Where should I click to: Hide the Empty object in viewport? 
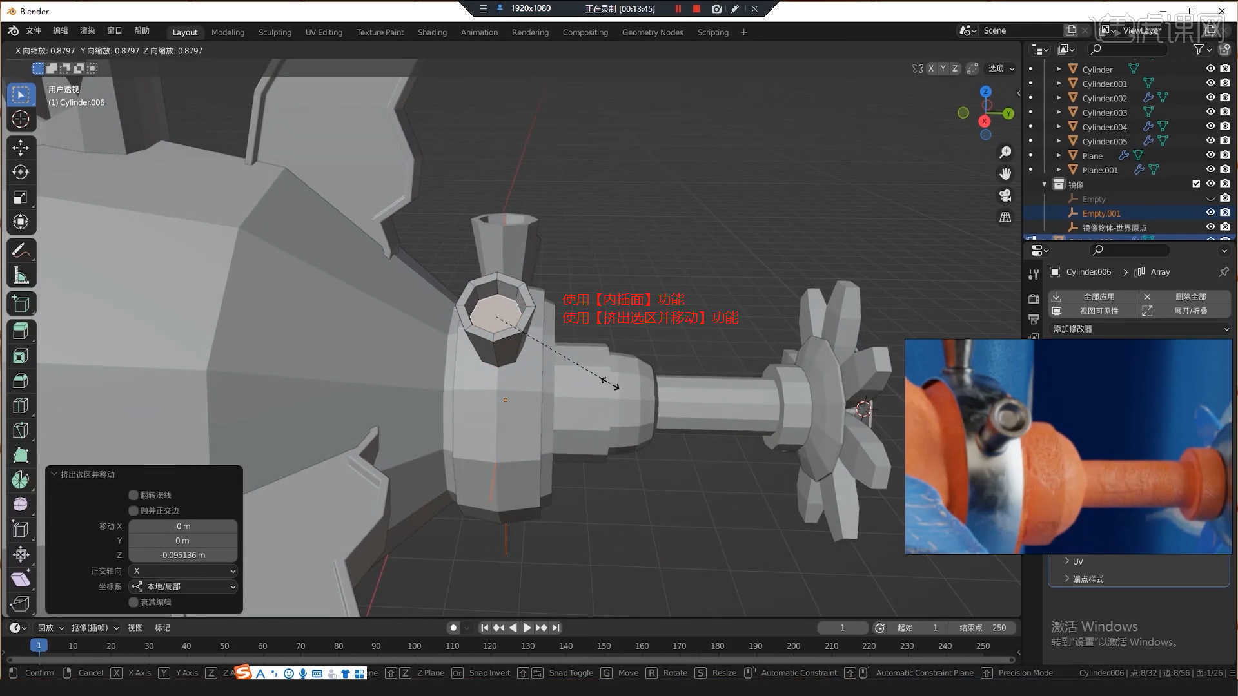click(1211, 198)
